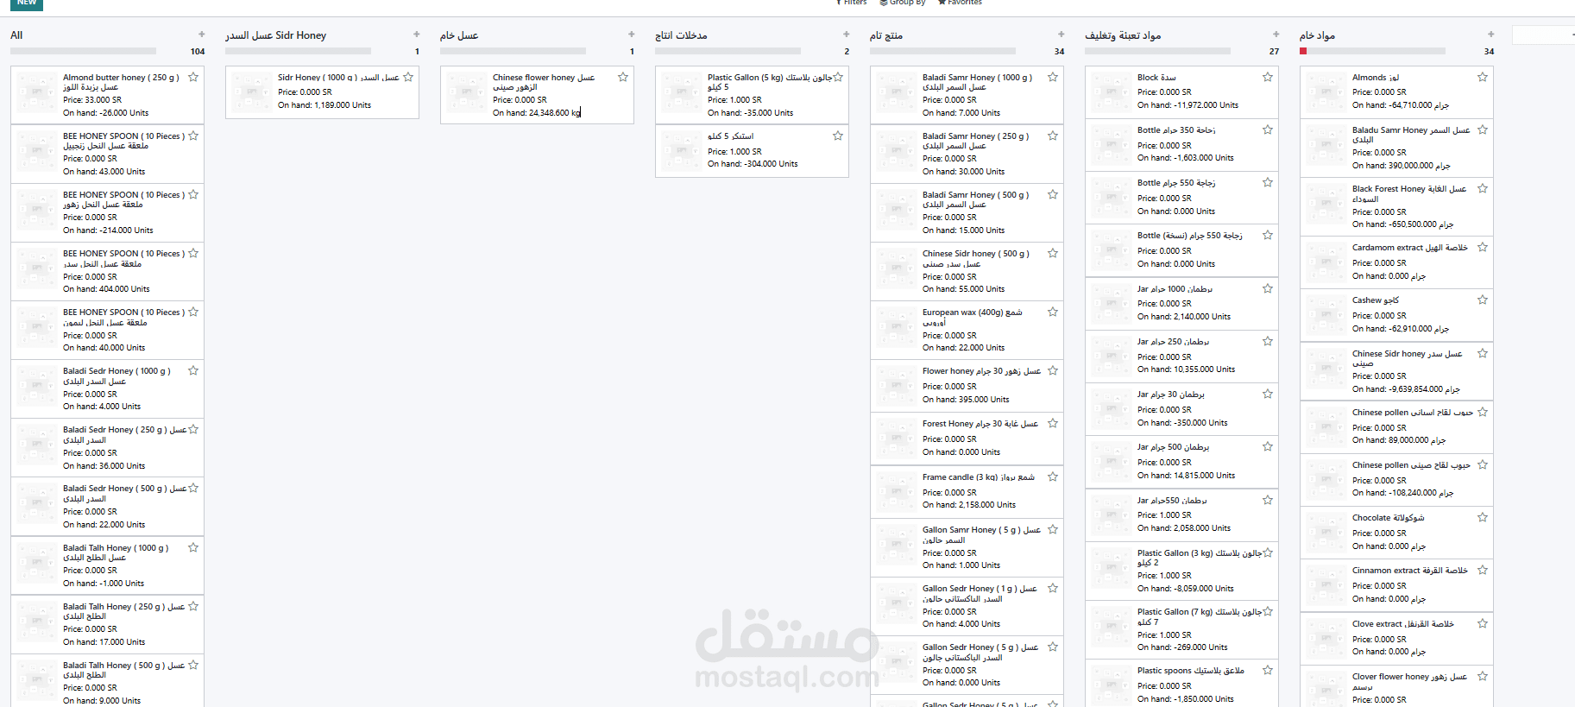Viewport: 1575px width, 707px height.
Task: Star the Almond butter honey ( 250 g ) product
Action: point(193,77)
